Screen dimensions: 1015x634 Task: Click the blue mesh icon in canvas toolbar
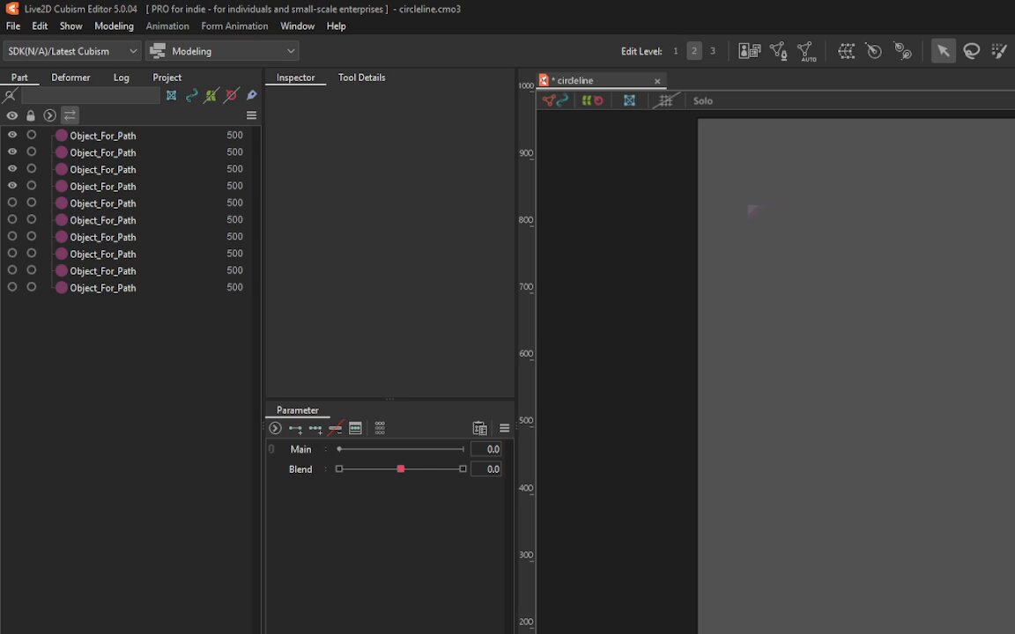629,101
